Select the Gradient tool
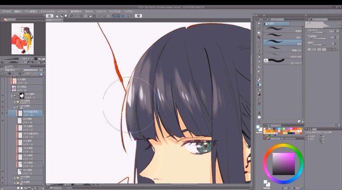342x190 pixels. tap(259, 94)
